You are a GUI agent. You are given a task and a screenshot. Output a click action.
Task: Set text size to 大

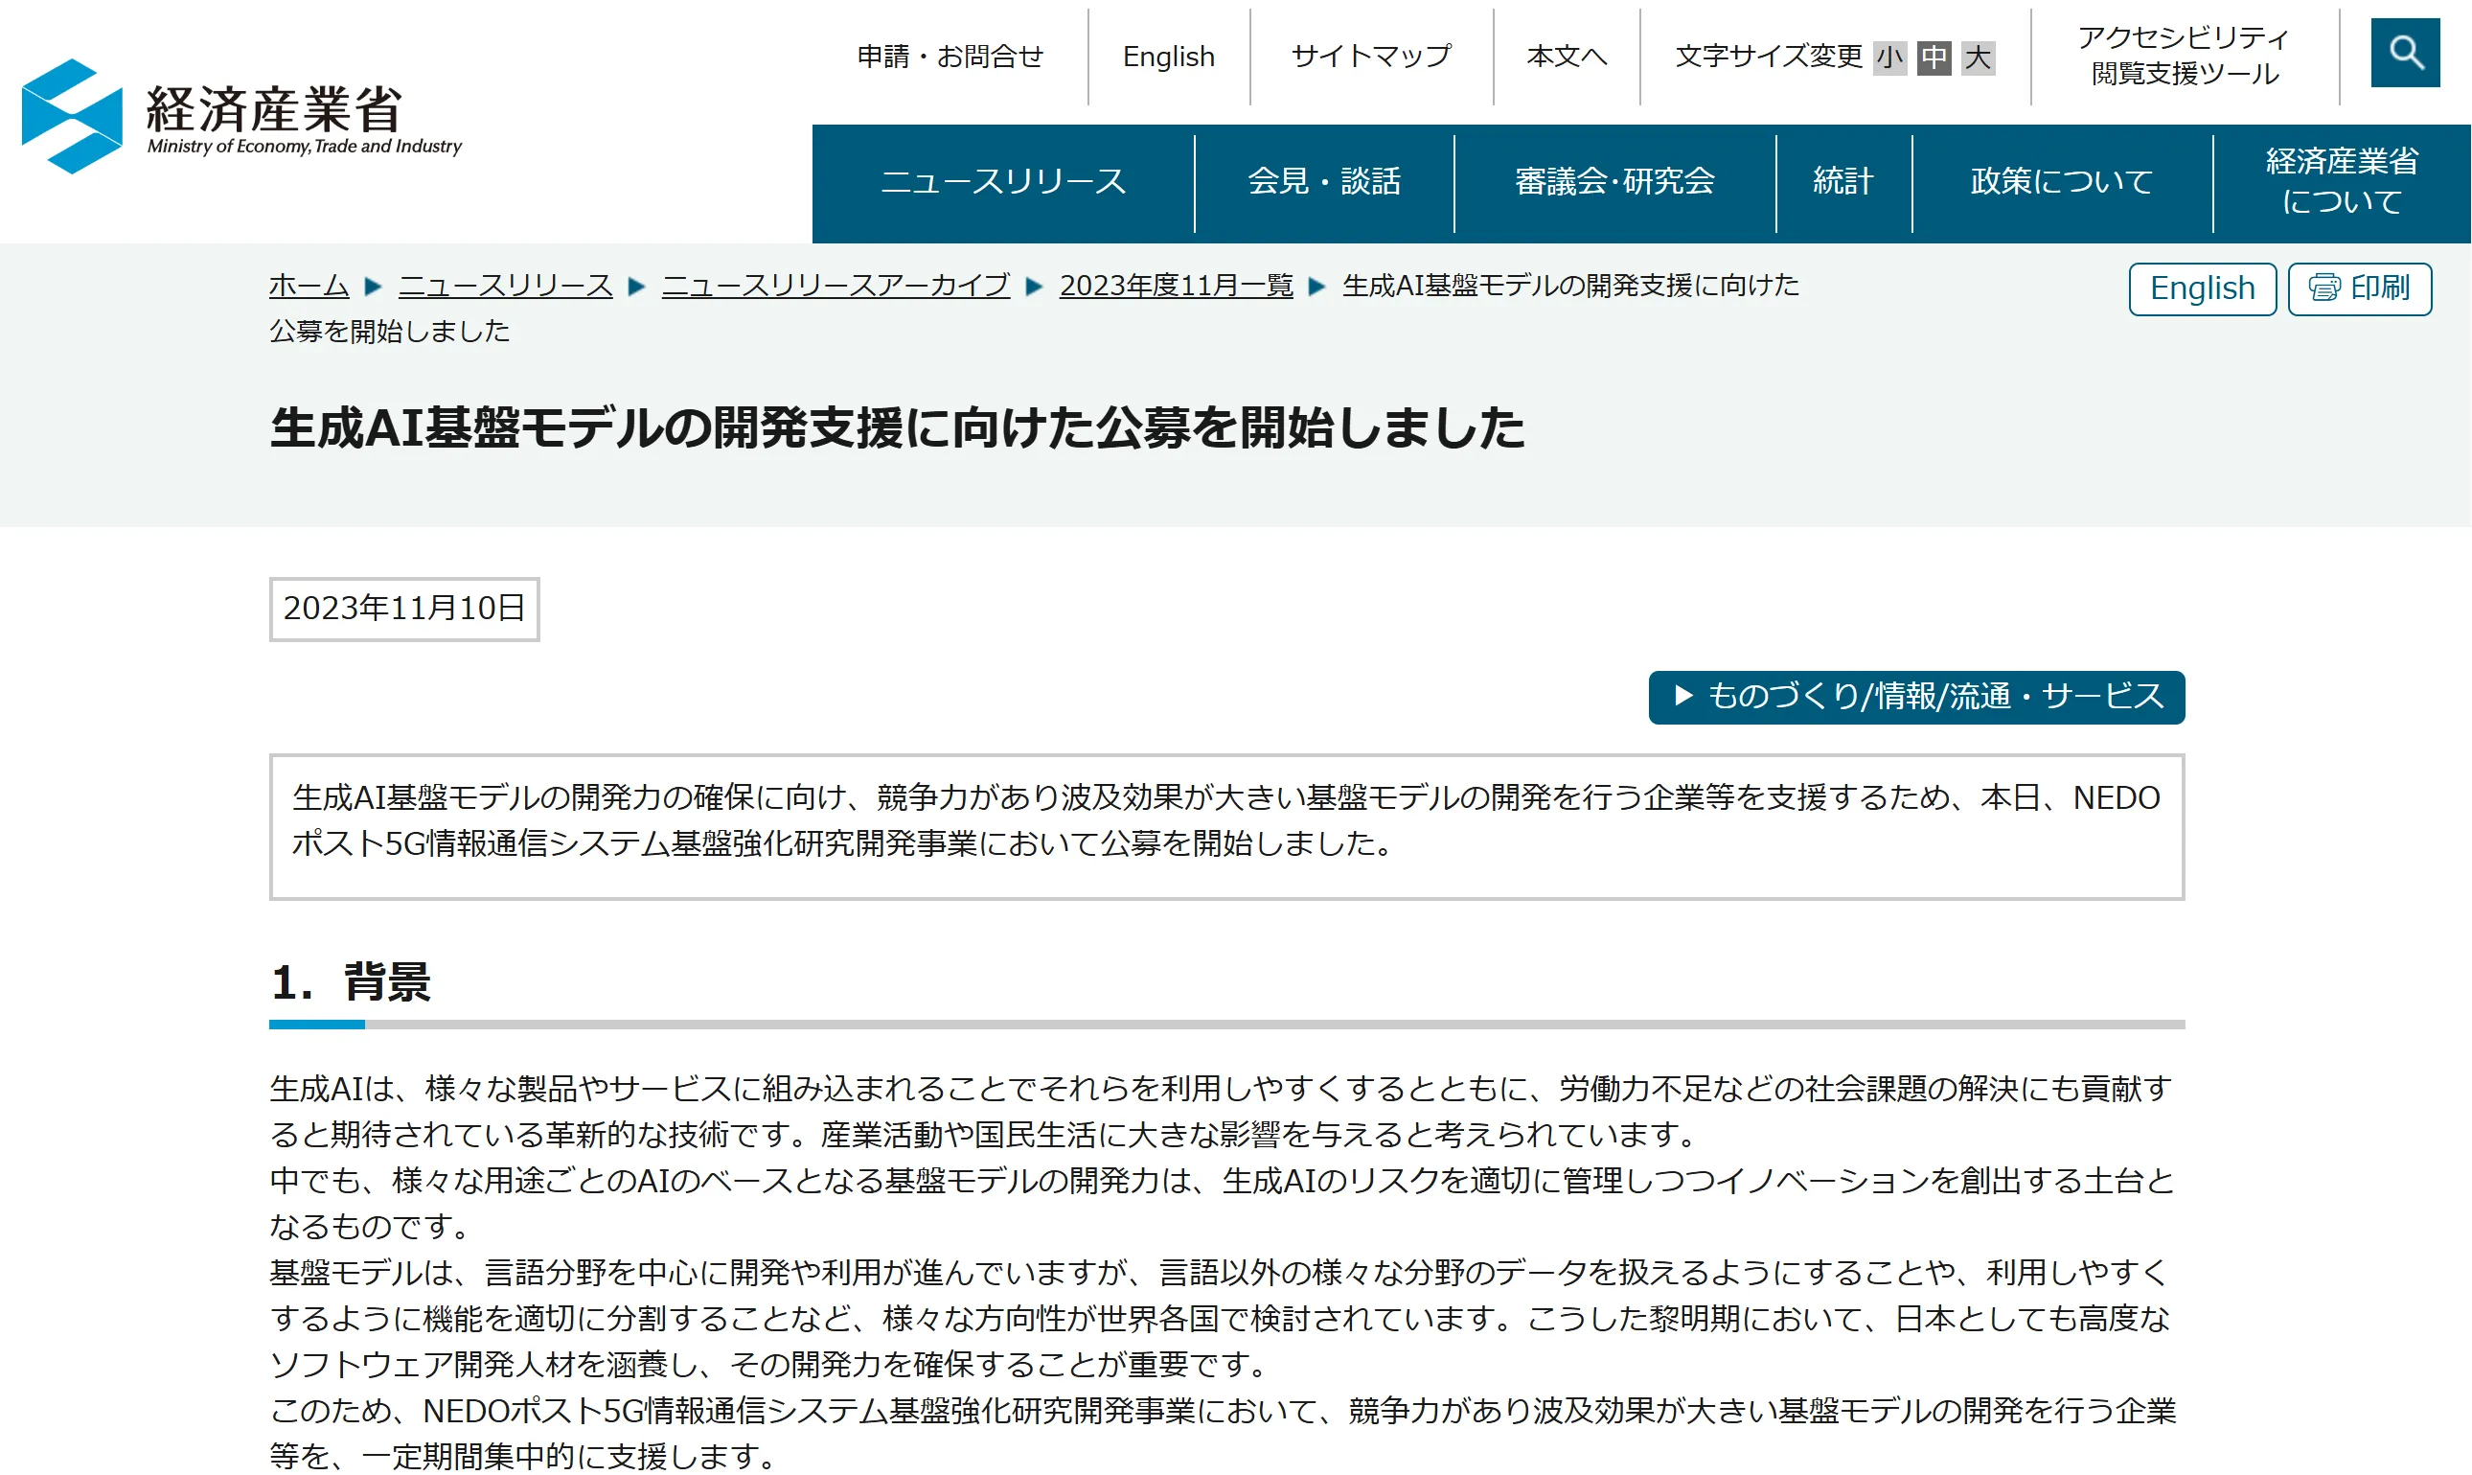point(1979,58)
